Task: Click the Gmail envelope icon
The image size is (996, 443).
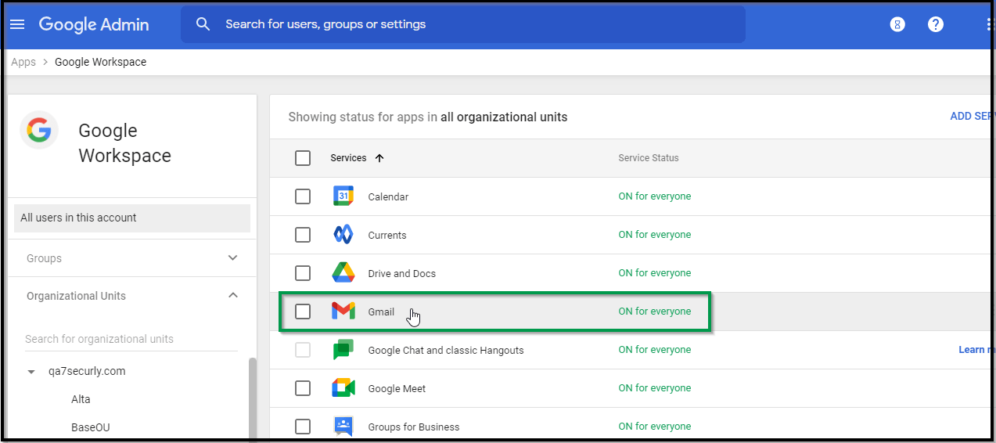Action: point(343,312)
